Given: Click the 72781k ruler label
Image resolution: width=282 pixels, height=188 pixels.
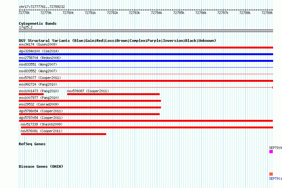Looking at the screenshot, I should [90, 13].
